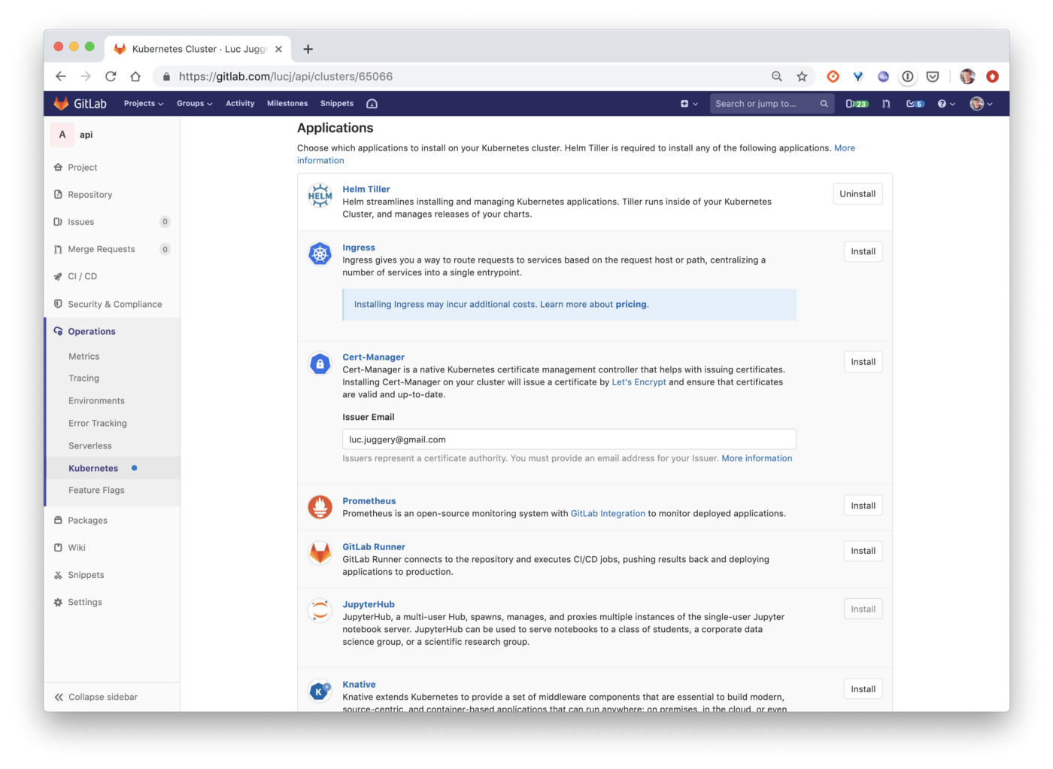Open the Helm Tiller title link
1053x769 pixels.
pos(366,190)
